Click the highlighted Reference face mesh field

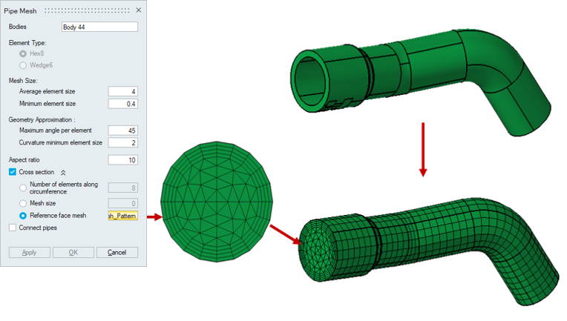point(123,216)
